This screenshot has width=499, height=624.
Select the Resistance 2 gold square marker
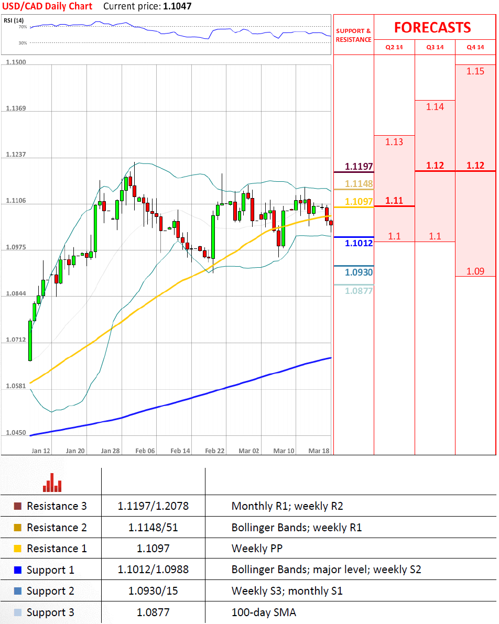click(18, 528)
